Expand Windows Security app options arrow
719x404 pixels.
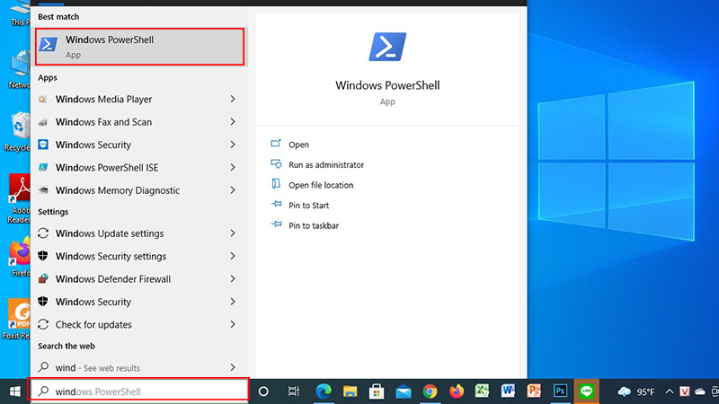tap(233, 145)
